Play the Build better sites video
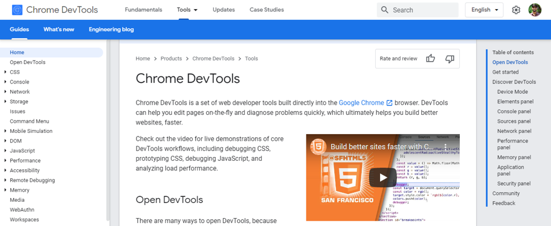 coord(383,178)
